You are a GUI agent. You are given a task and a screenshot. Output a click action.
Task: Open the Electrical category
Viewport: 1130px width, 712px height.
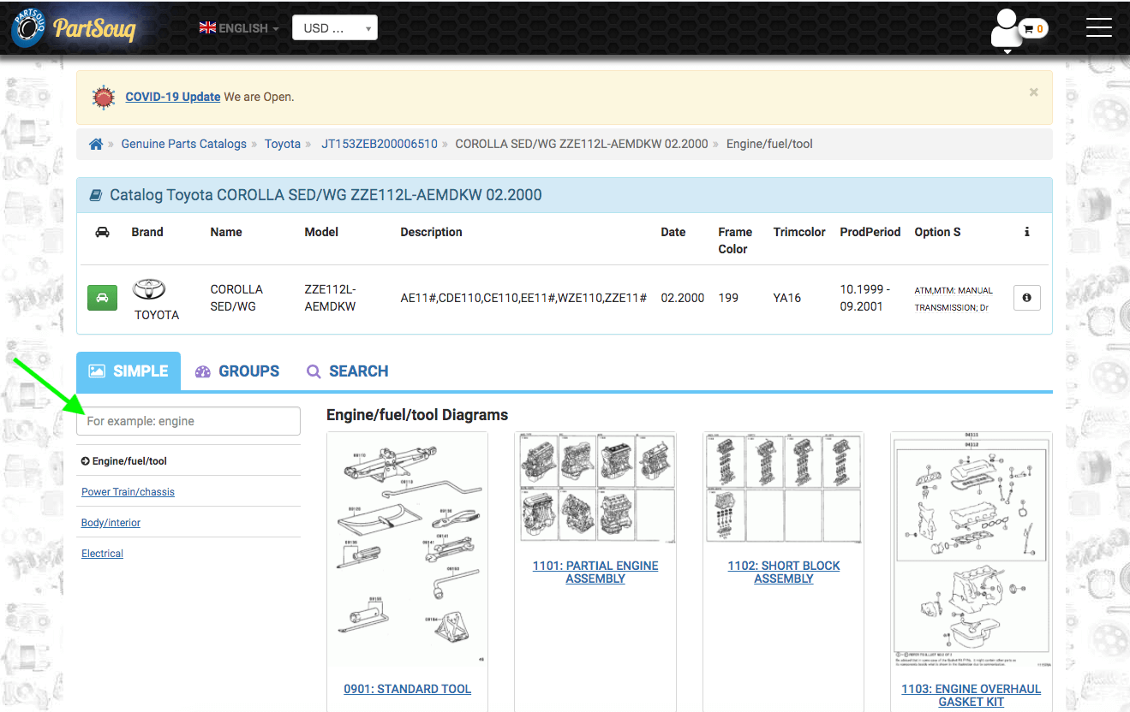click(102, 554)
